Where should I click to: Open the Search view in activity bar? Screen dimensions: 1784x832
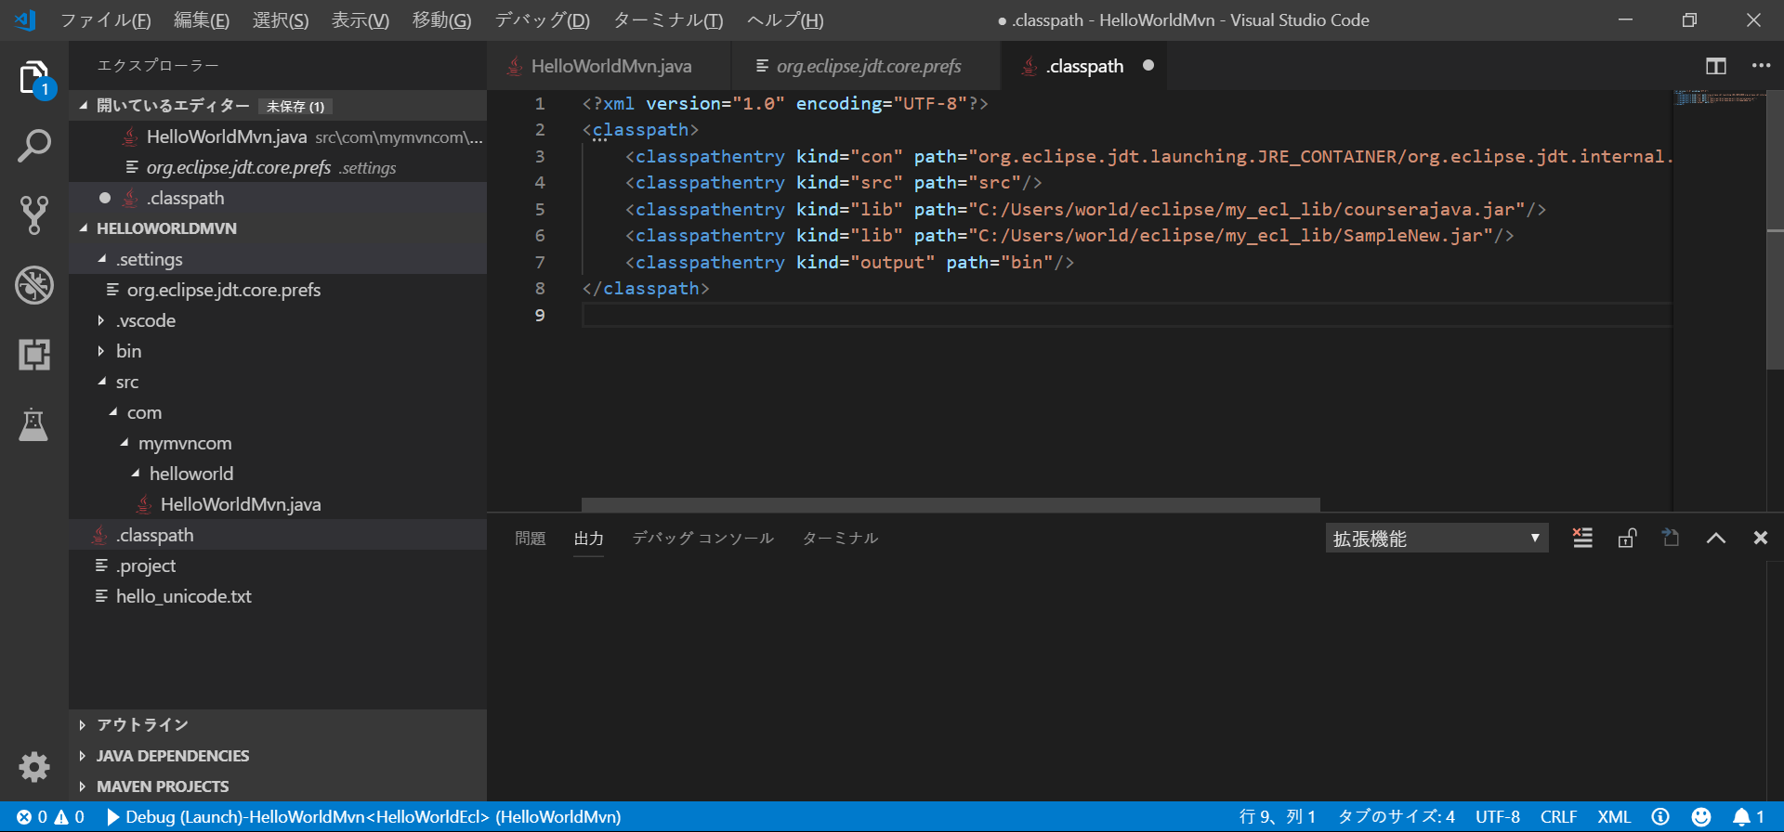[34, 146]
